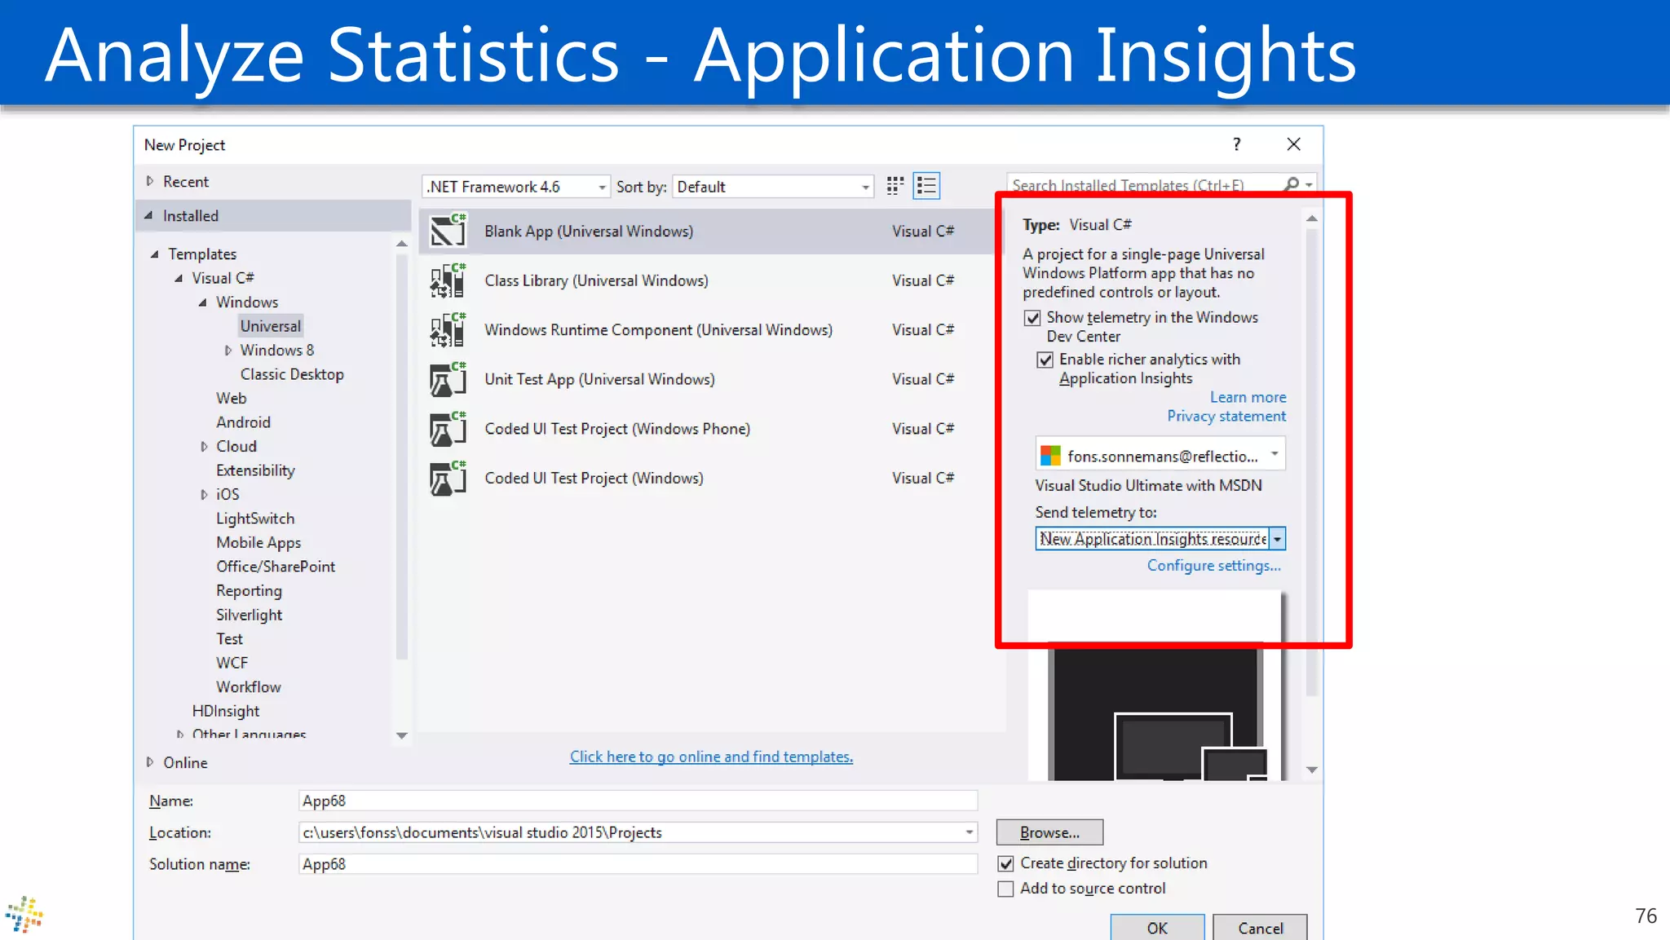Image resolution: width=1670 pixels, height=940 pixels.
Task: Click the OK button
Action: point(1157,928)
